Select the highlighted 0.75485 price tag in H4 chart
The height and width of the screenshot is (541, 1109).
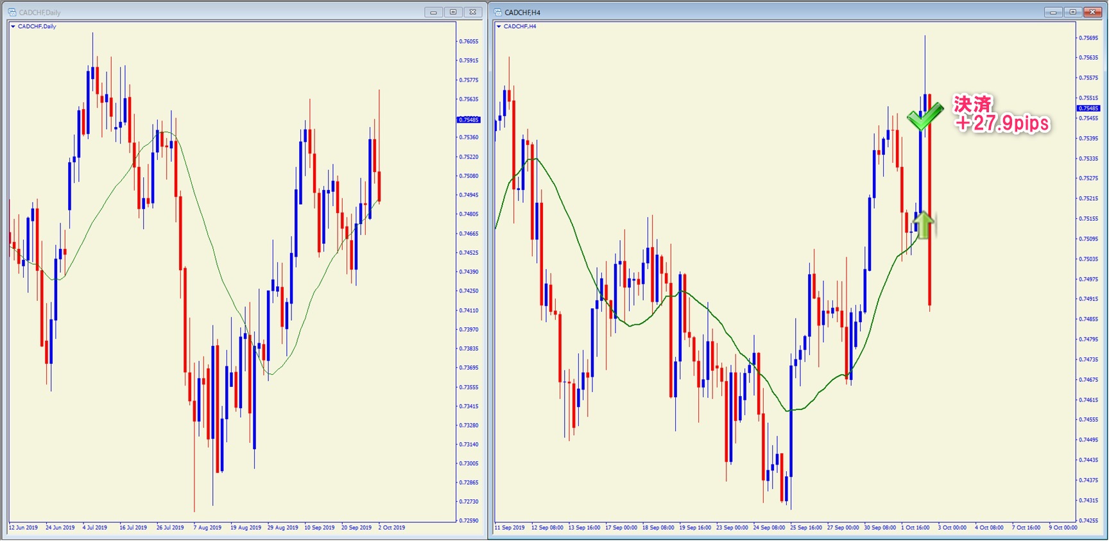click(x=1088, y=108)
